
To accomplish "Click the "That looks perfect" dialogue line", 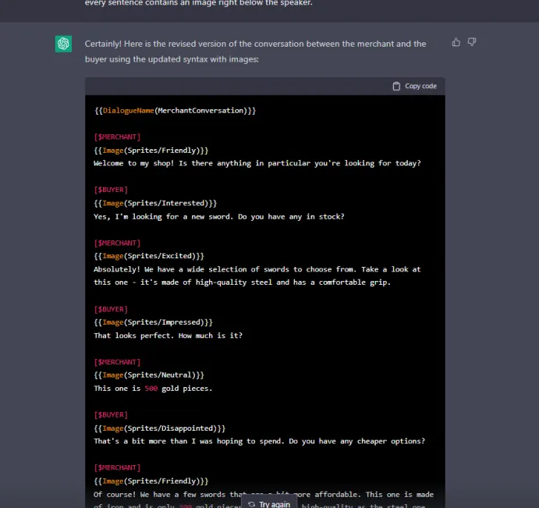I will coord(168,336).
